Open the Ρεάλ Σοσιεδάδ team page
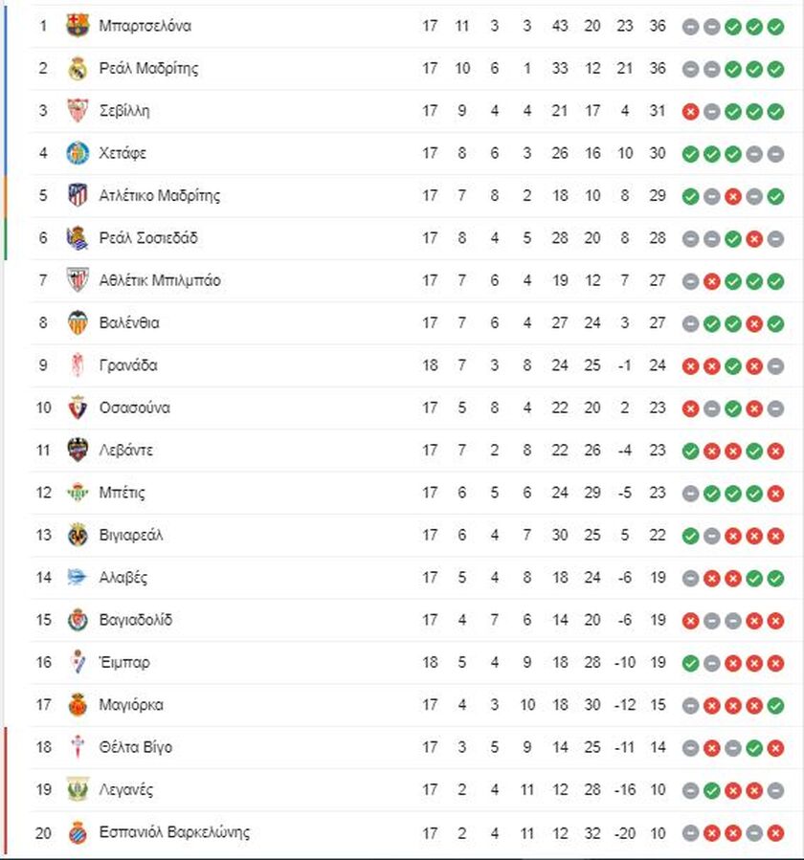This screenshot has width=804, height=860. 148,238
